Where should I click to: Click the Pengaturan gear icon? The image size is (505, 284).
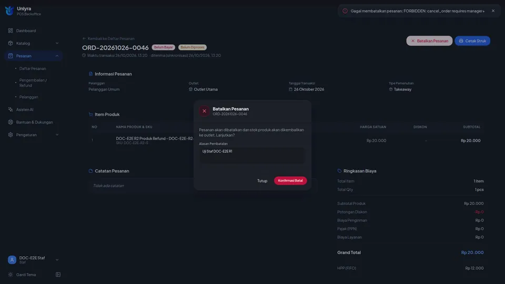(11, 135)
